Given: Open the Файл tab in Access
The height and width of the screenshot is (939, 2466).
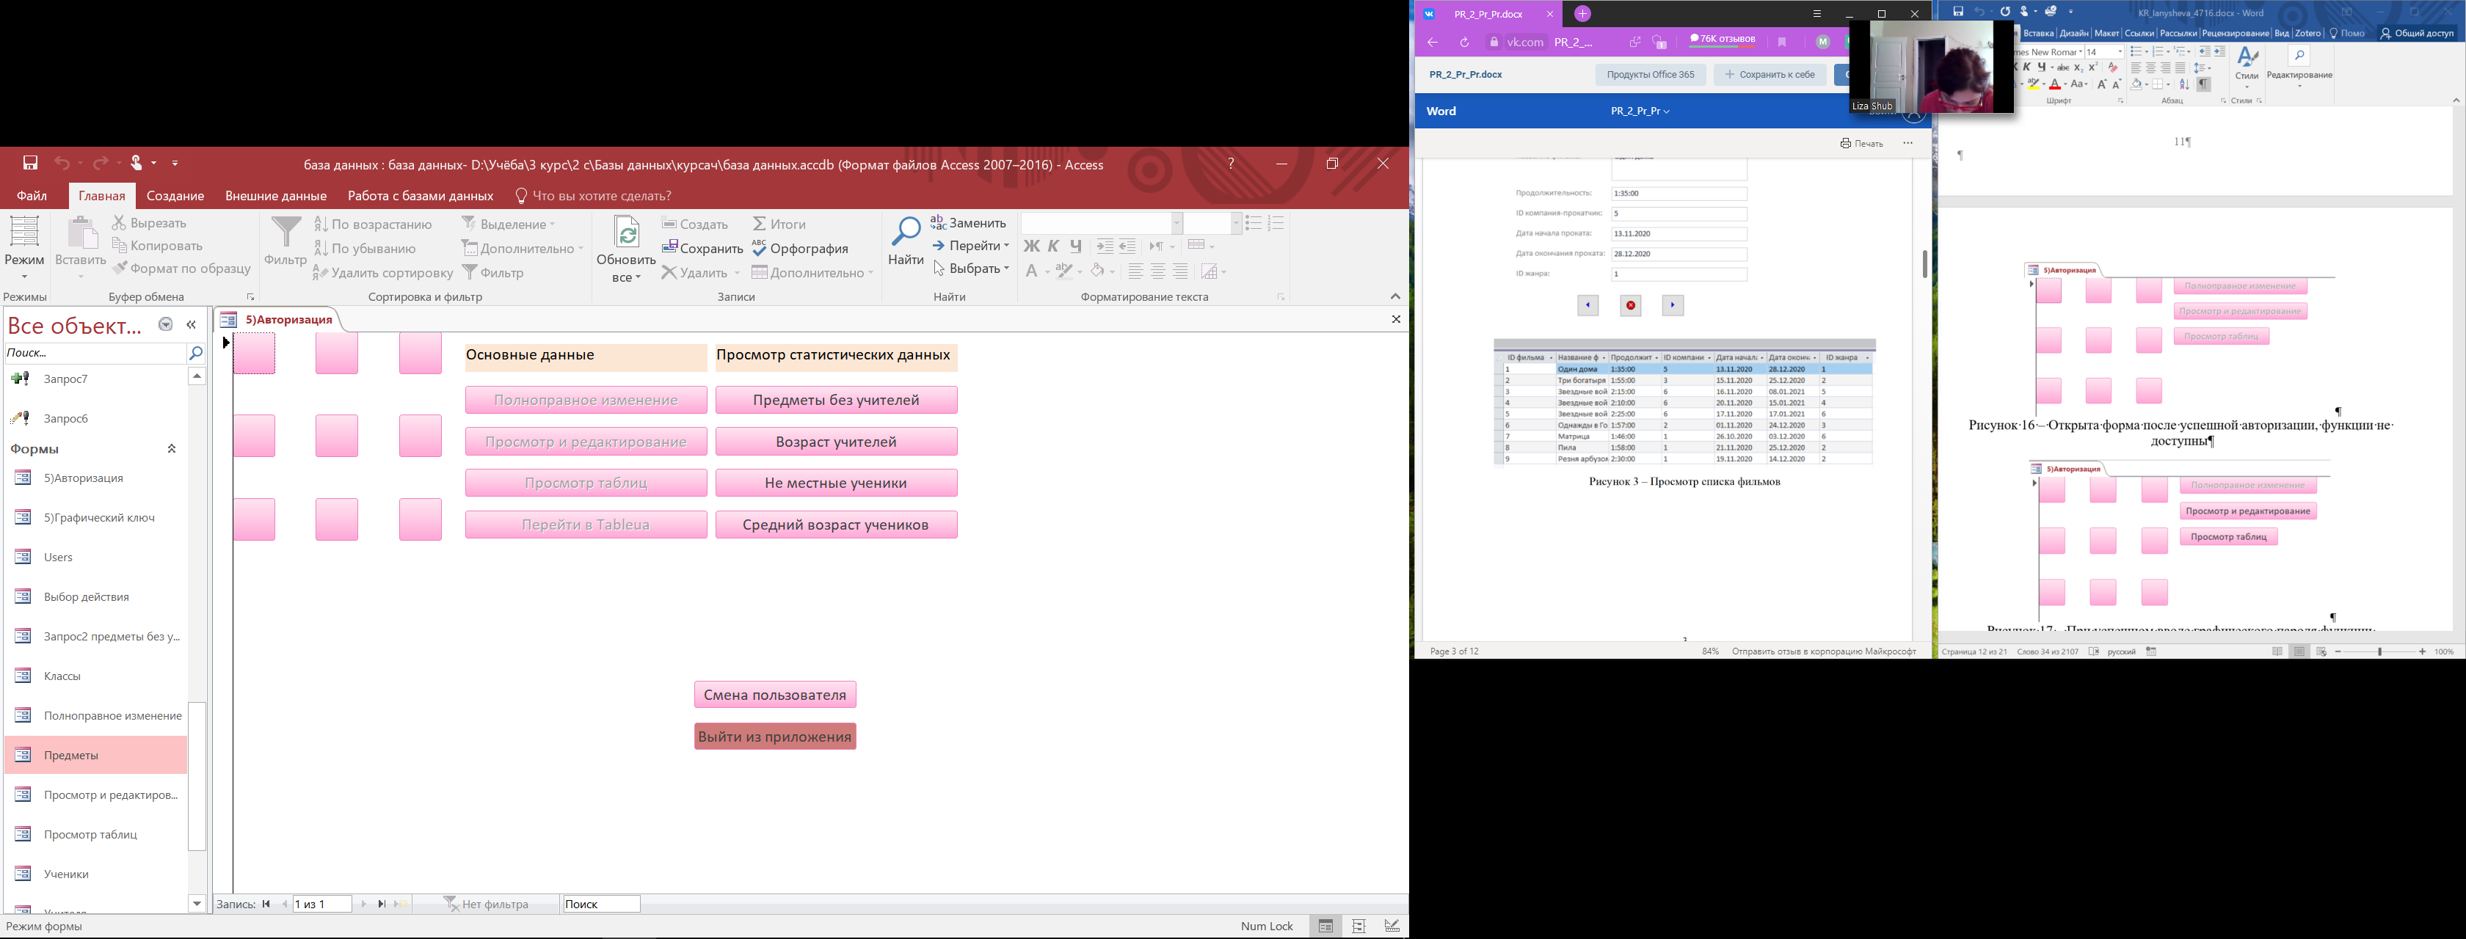Looking at the screenshot, I should coord(32,195).
